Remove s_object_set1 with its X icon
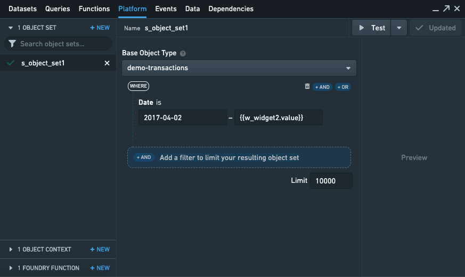The image size is (465, 277). point(107,63)
